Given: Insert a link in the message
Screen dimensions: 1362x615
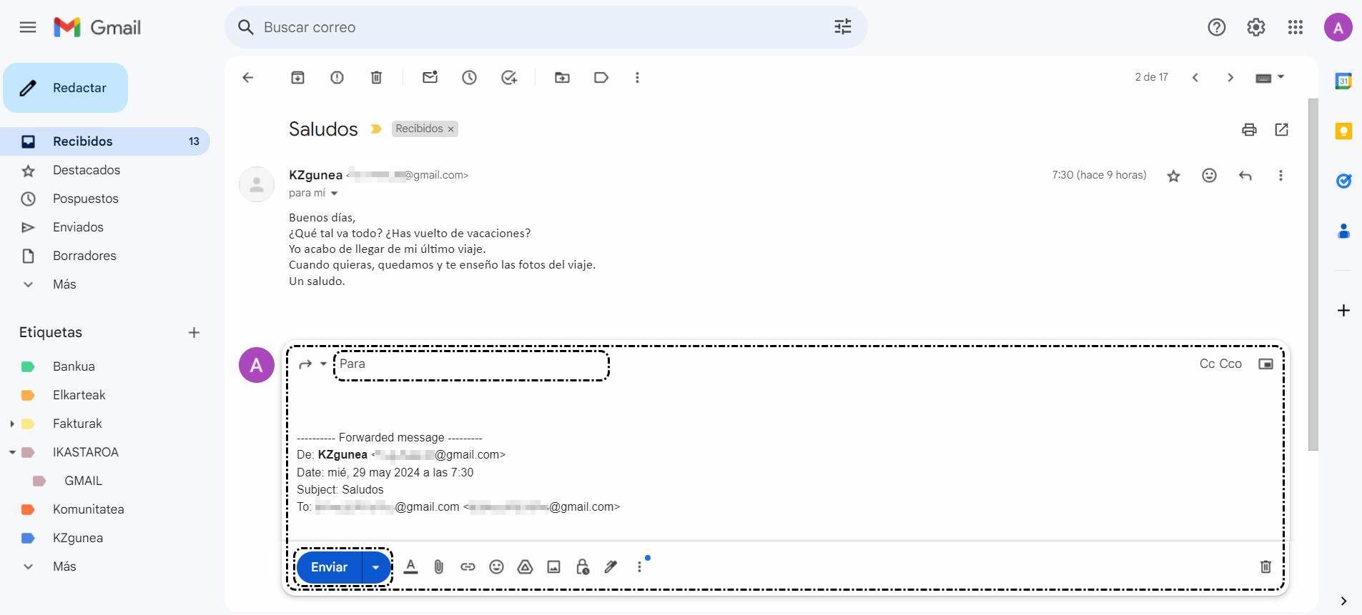Looking at the screenshot, I should coord(468,567).
